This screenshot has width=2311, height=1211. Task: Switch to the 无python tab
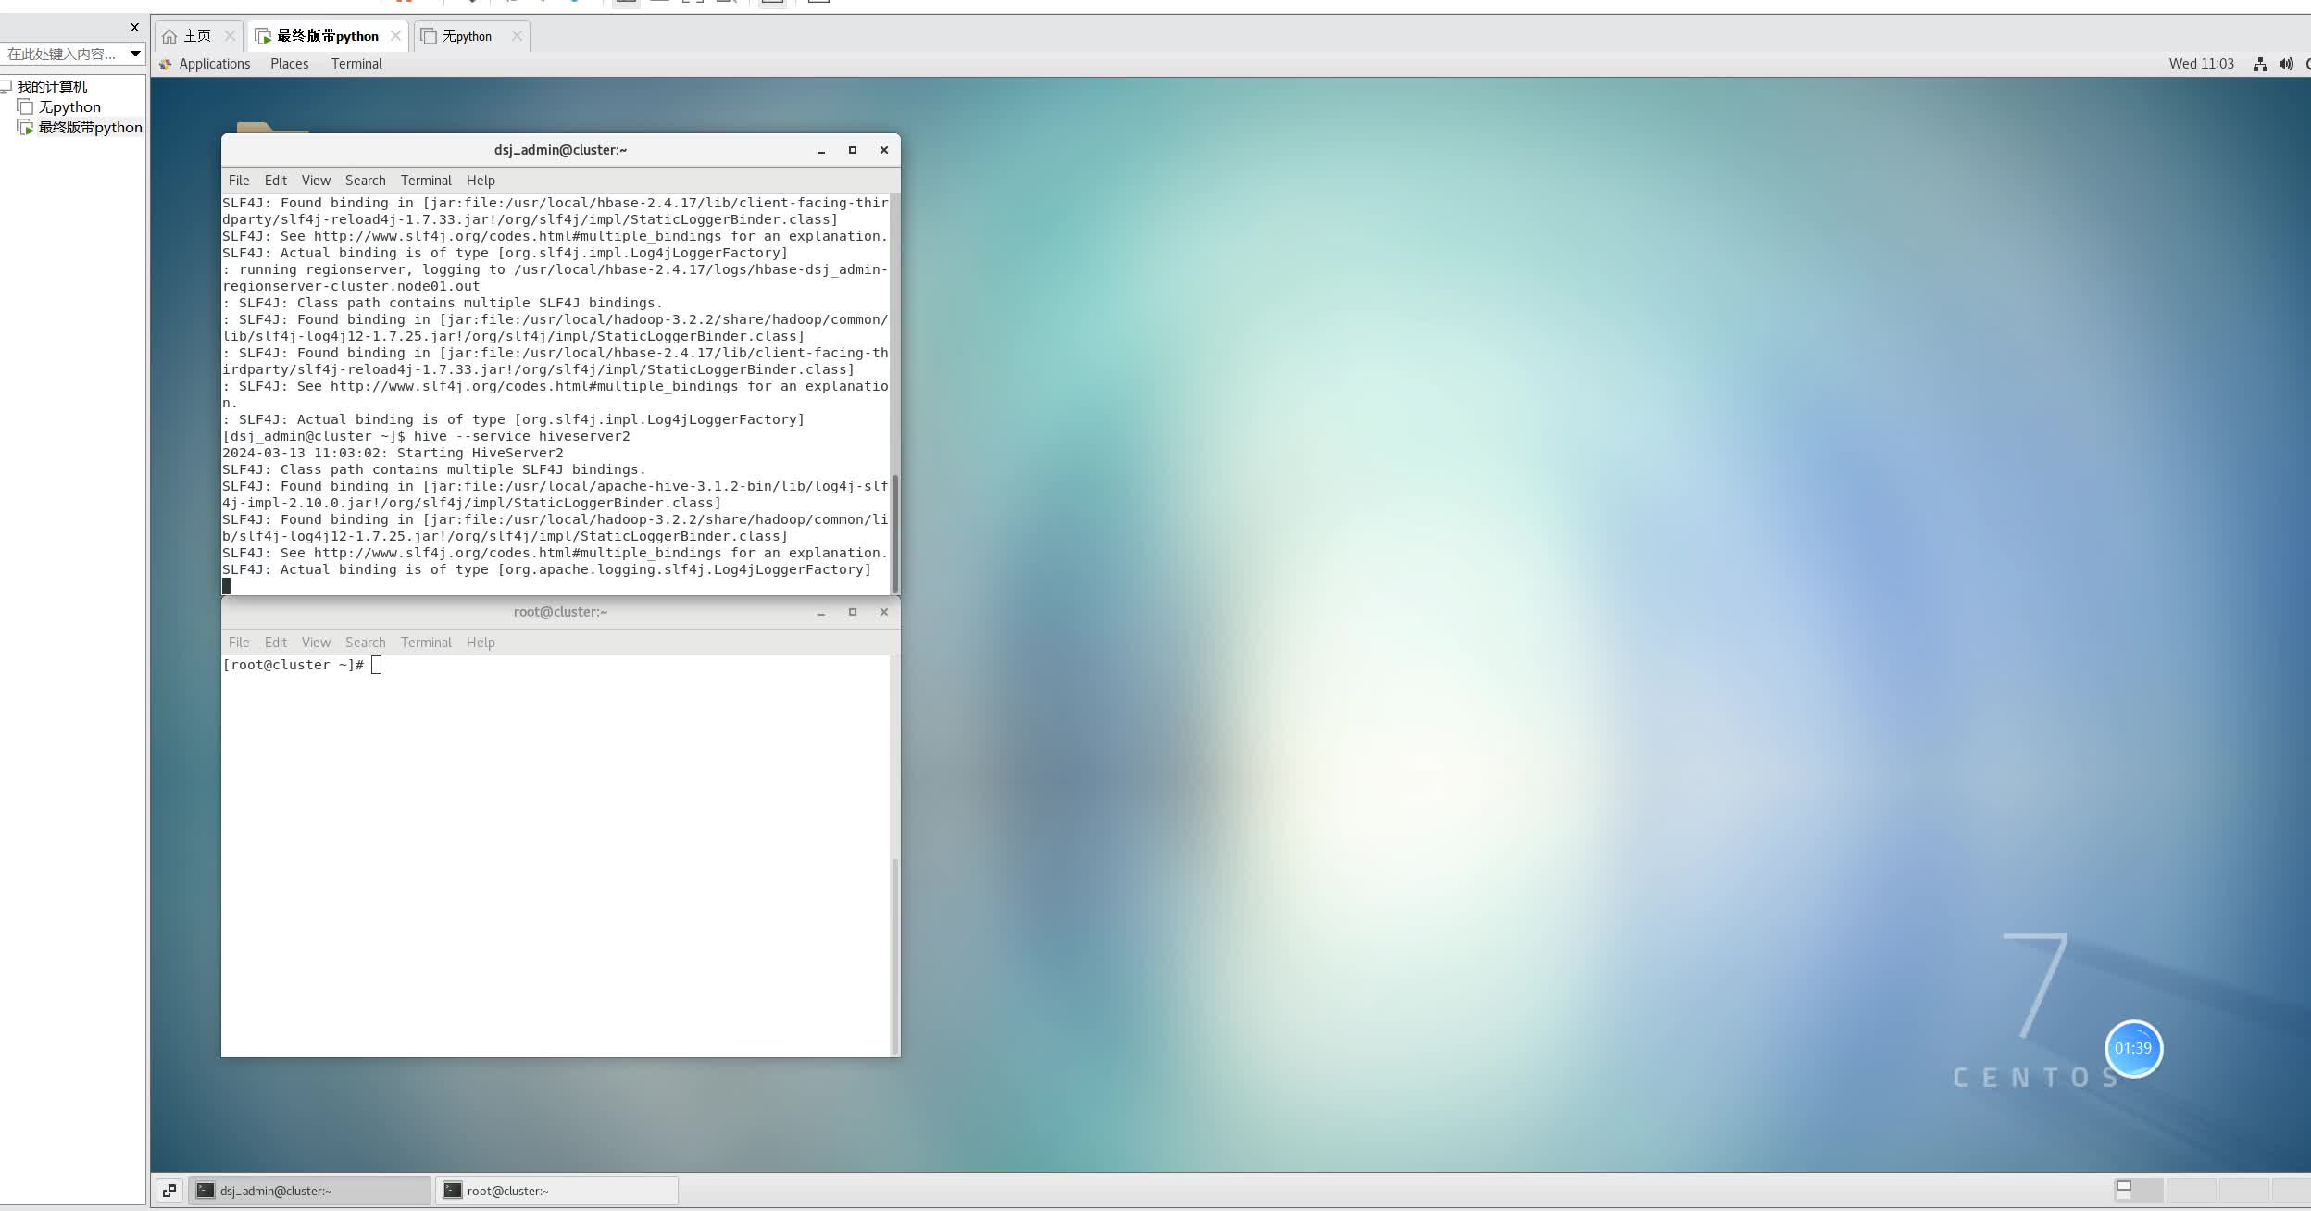[467, 36]
